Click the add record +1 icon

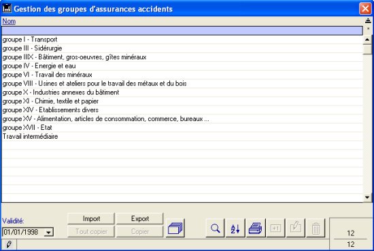pyautogui.click(x=275, y=228)
